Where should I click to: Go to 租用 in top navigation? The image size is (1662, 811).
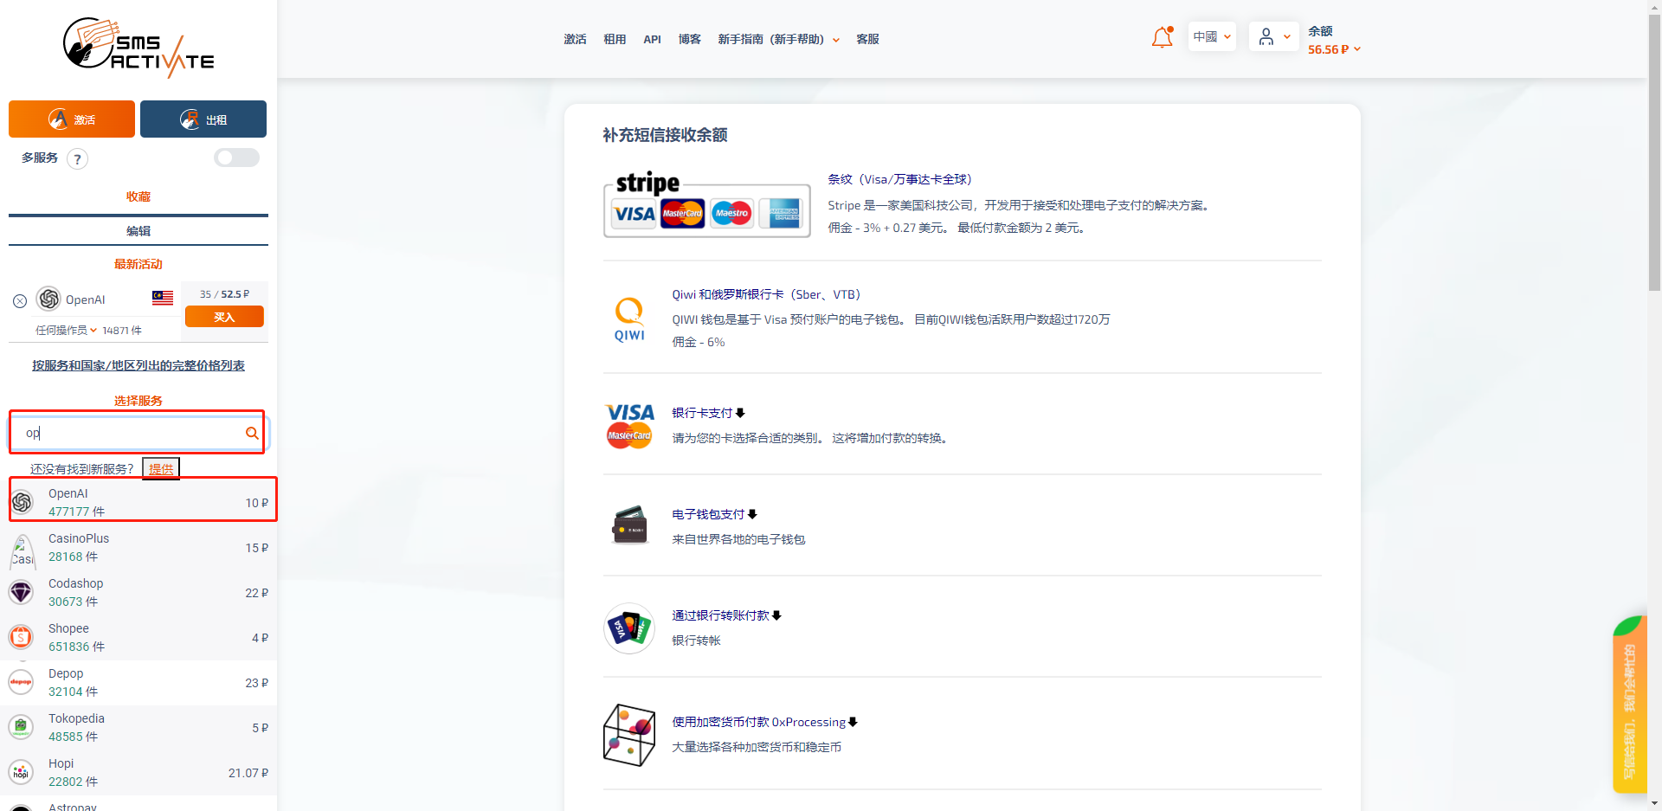pyautogui.click(x=615, y=39)
